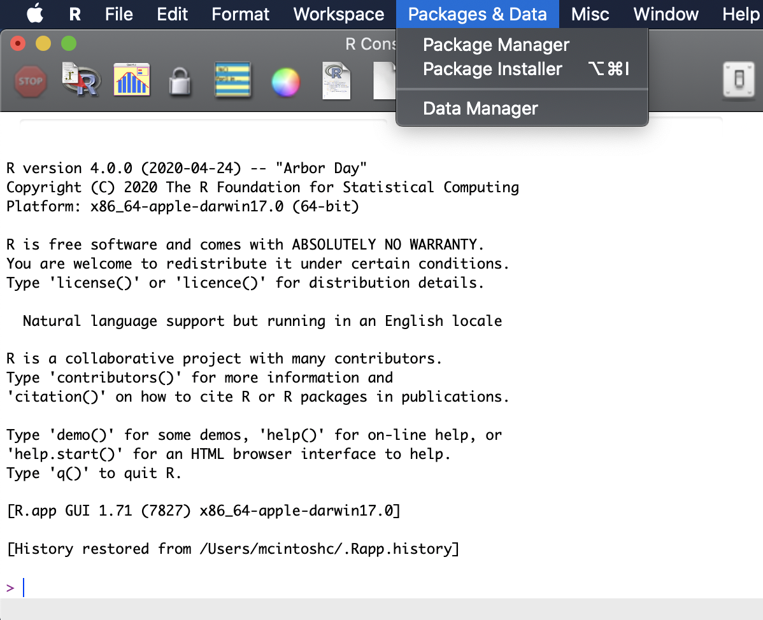Click the Apple menu logo
Viewport: 763px width, 620px height.
tap(35, 13)
